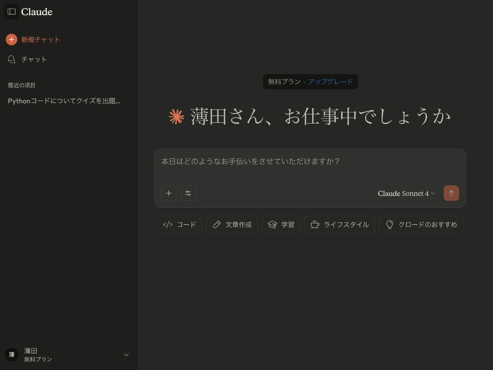Click the アップグレード link

tap(330, 82)
